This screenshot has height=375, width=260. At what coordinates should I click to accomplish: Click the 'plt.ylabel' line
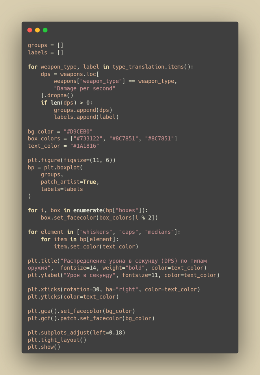pyautogui.click(x=124, y=275)
